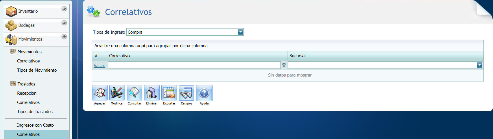Click the Vaciar filter link
This screenshot has width=493, height=139.
coord(99,66)
